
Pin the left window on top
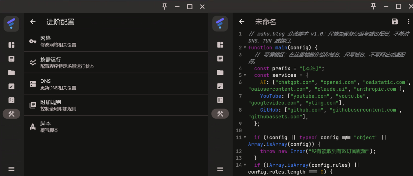[x=165, y=6]
